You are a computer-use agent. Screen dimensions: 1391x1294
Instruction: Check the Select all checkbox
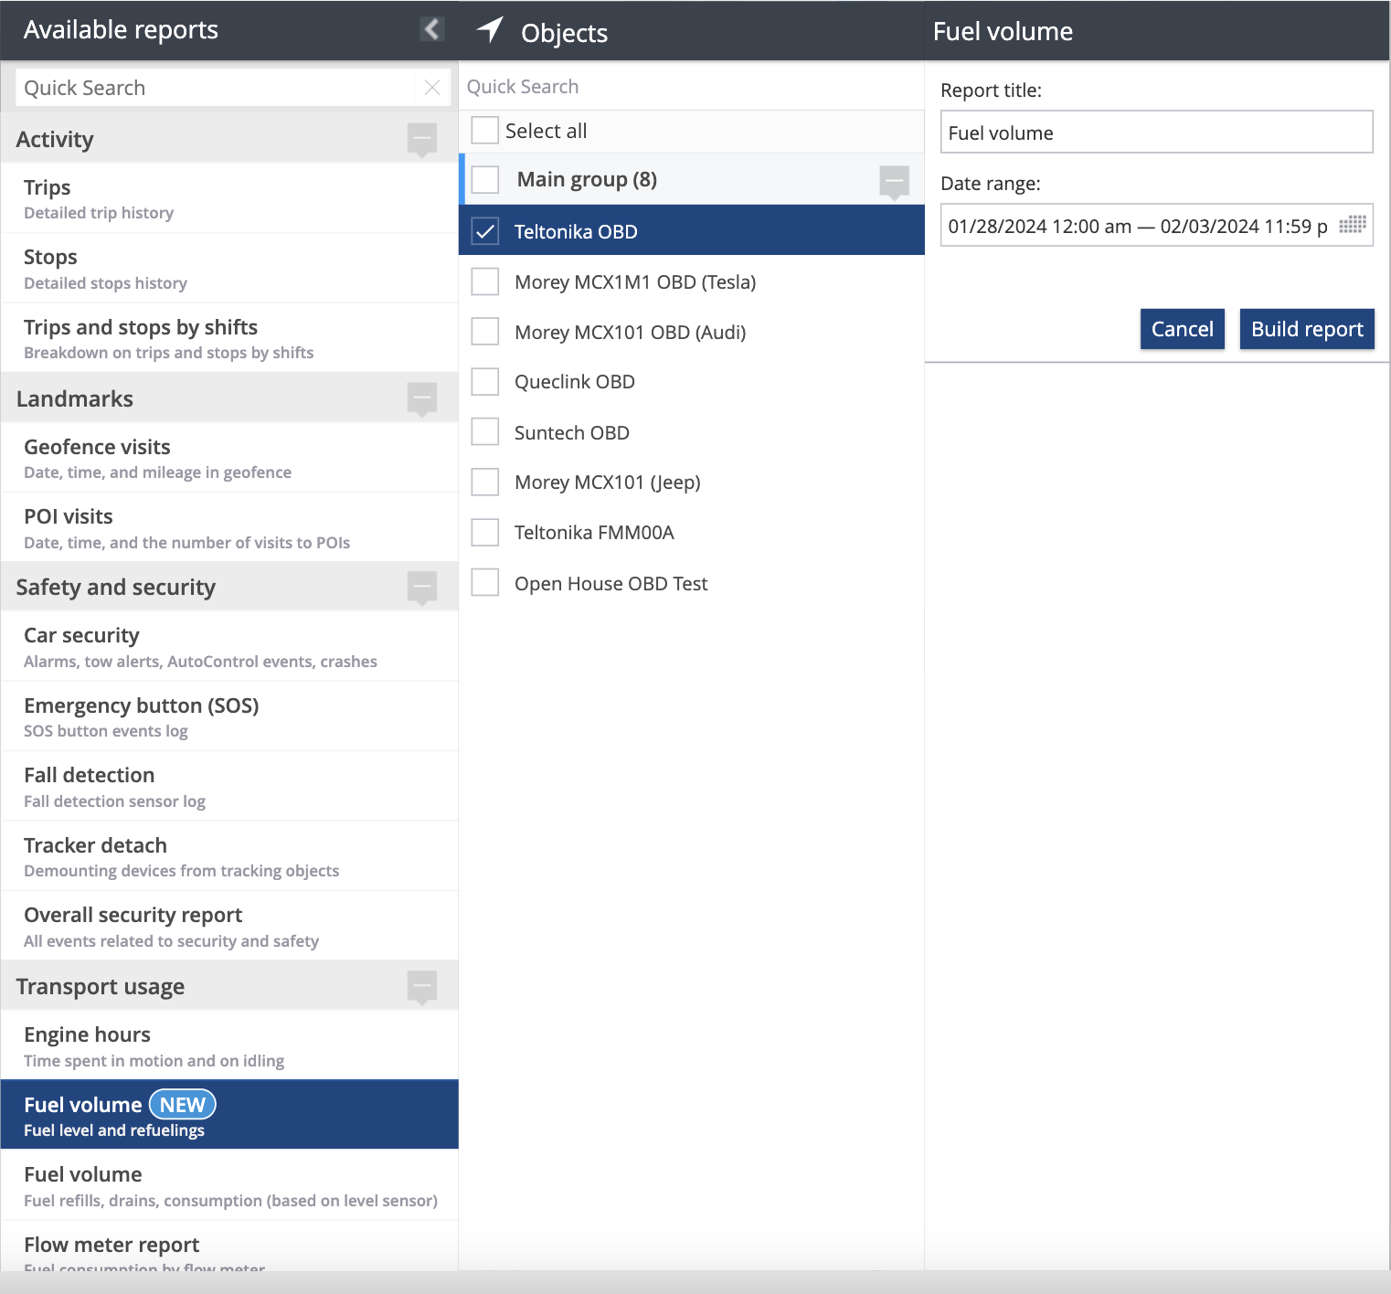(485, 131)
